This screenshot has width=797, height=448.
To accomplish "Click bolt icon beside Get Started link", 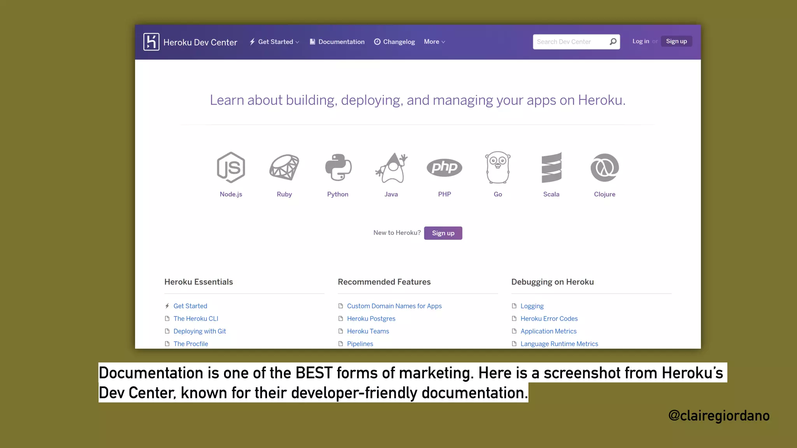I will click(167, 306).
